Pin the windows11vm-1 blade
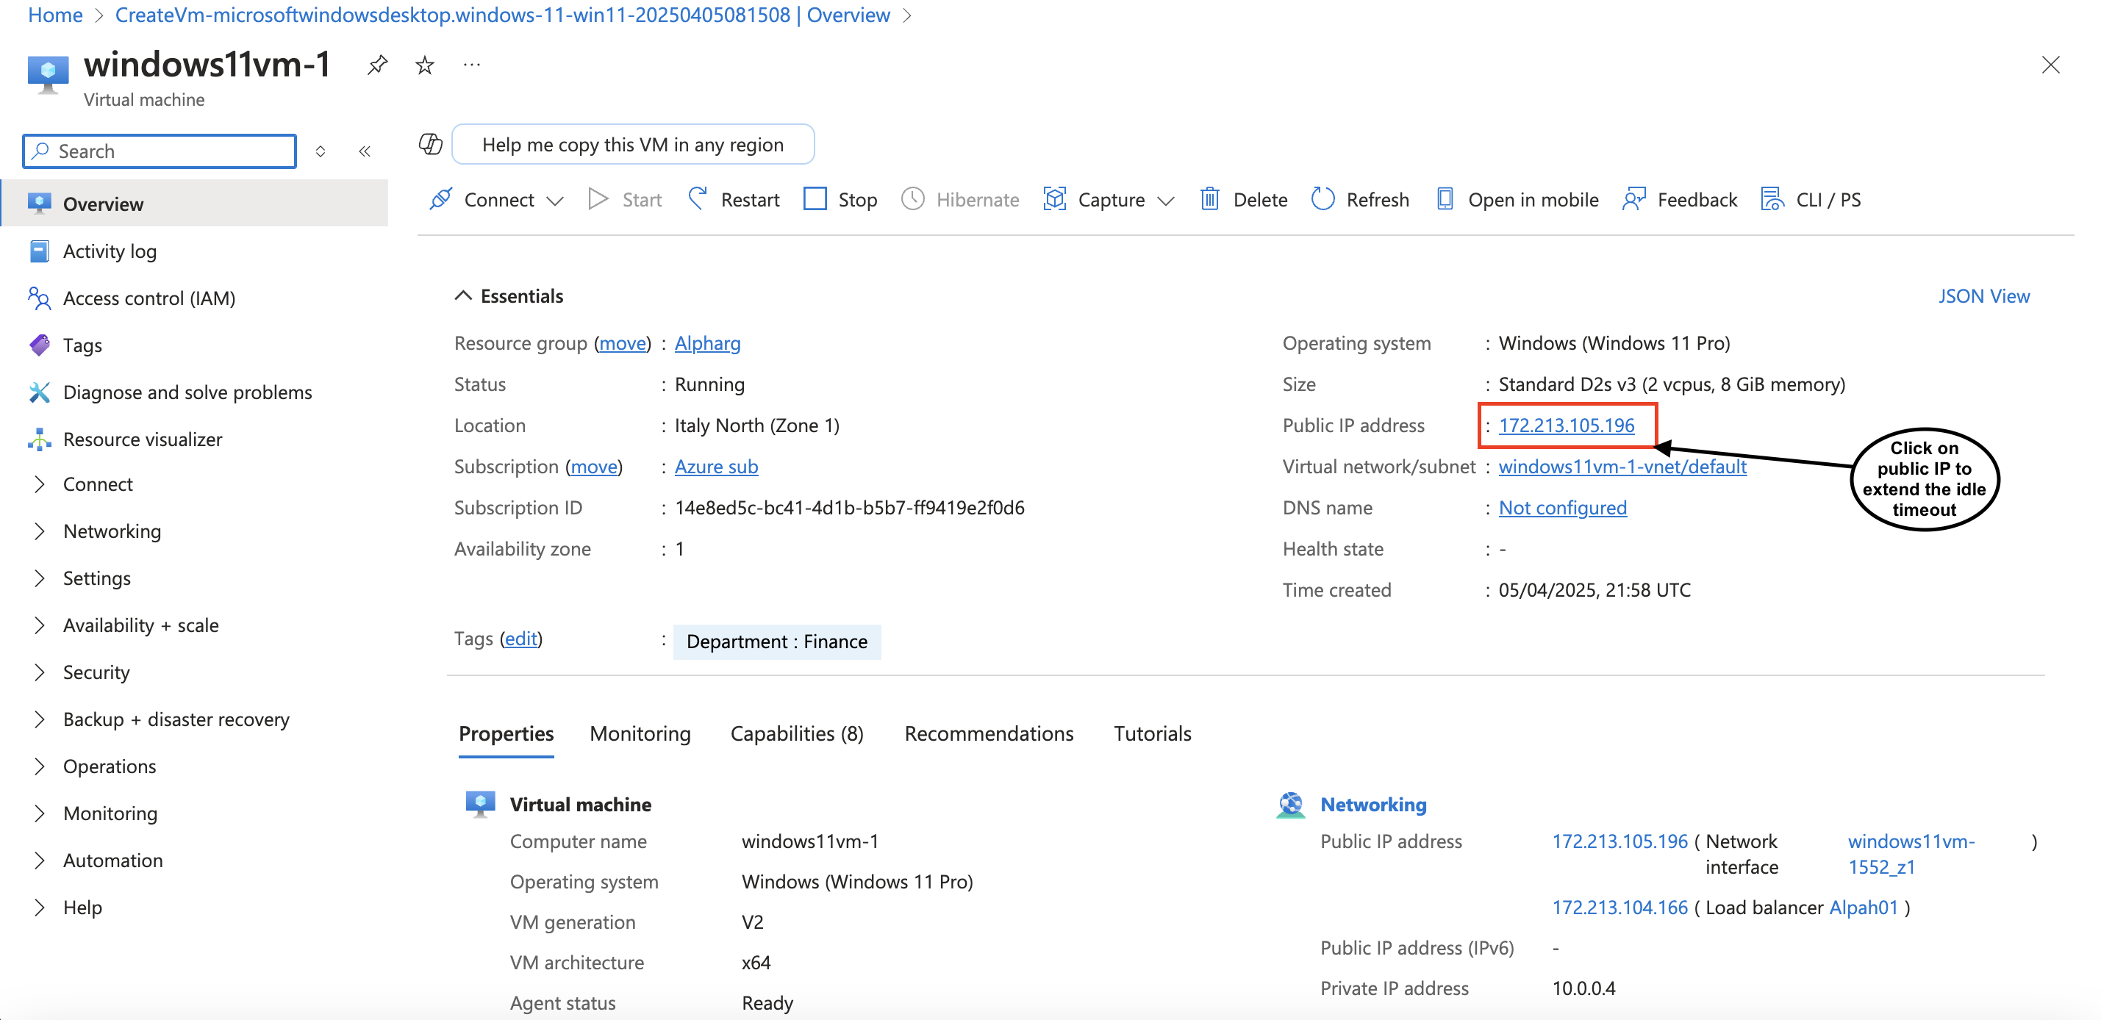Image resolution: width=2101 pixels, height=1020 pixels. click(x=377, y=65)
